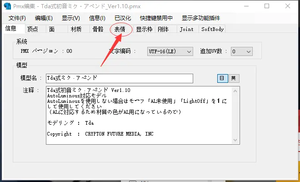The height and width of the screenshot is (182, 300).
Task: Click the AutoLuminous対応モデル line
Action: pos(77,96)
